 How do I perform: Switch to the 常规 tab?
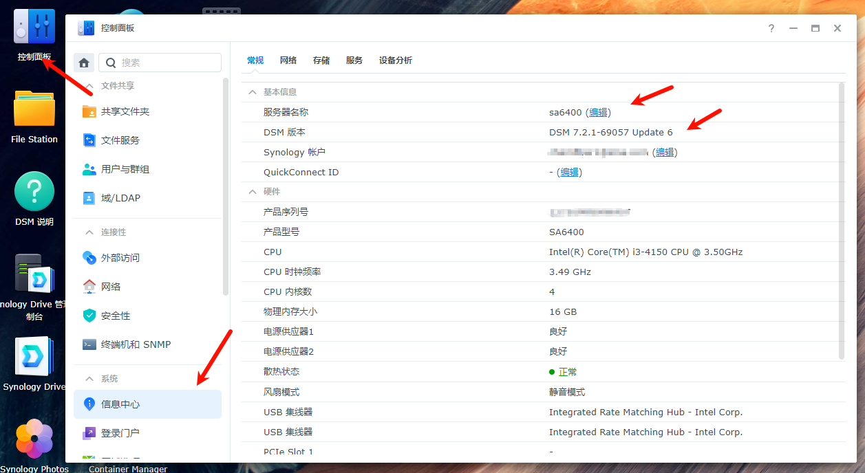point(255,60)
